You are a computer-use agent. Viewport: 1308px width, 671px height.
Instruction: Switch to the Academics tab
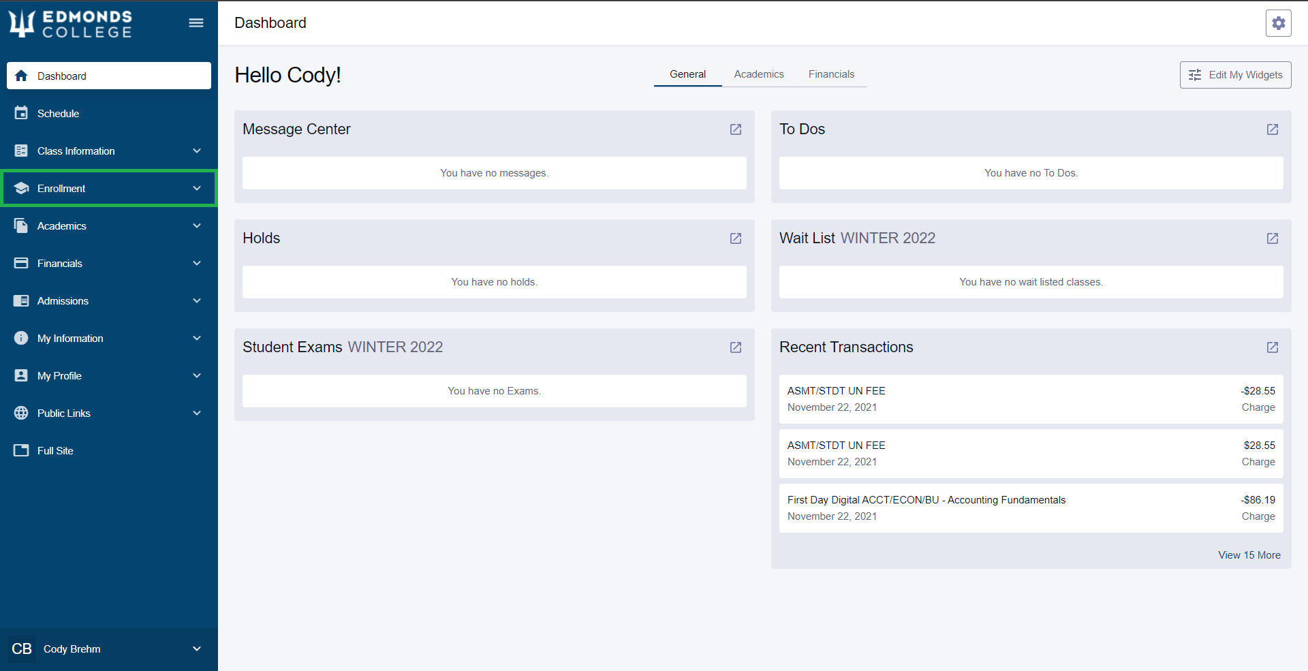tap(759, 74)
